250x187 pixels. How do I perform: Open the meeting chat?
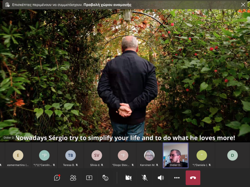pyautogui.click(x=57, y=178)
